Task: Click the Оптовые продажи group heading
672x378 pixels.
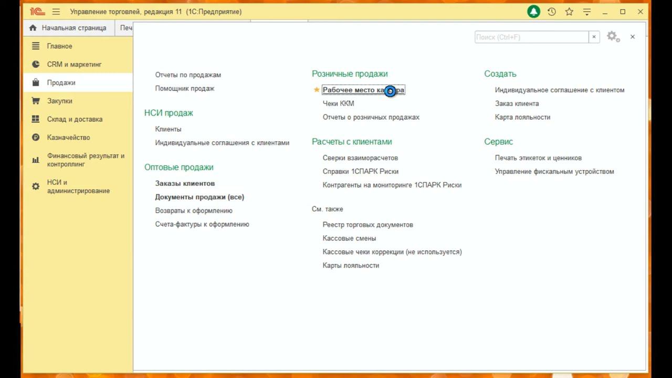Action: tap(179, 167)
